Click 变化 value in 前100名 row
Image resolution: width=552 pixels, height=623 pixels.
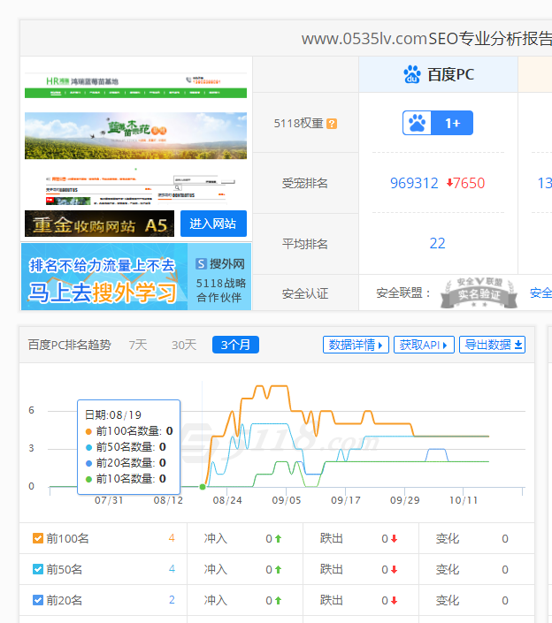pos(505,539)
